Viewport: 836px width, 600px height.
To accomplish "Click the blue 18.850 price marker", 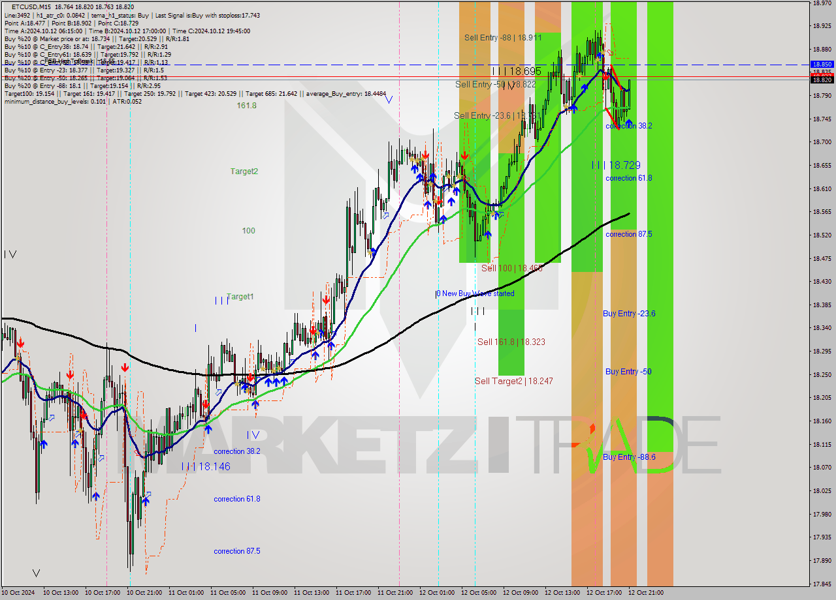I will pos(822,65).
